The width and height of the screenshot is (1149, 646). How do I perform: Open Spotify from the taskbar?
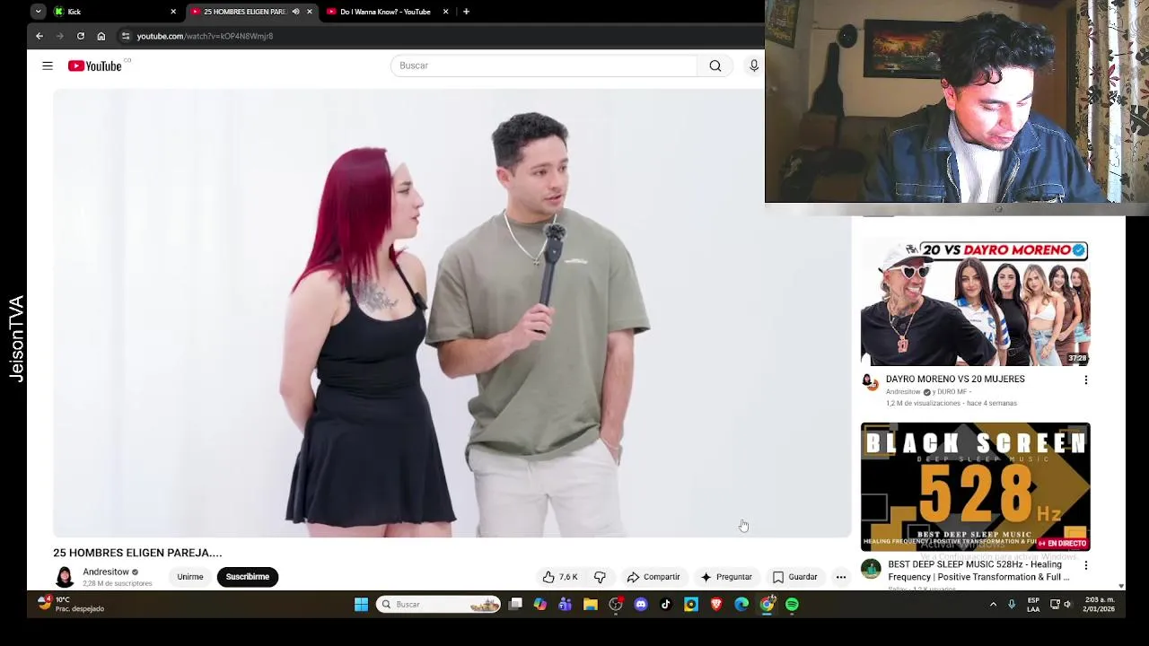792,605
